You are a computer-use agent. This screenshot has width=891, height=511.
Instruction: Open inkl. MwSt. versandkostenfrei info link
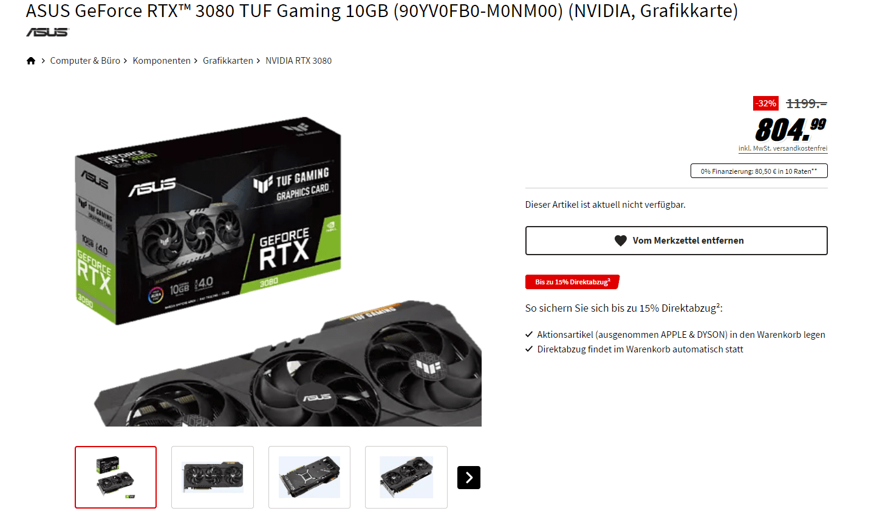click(782, 148)
